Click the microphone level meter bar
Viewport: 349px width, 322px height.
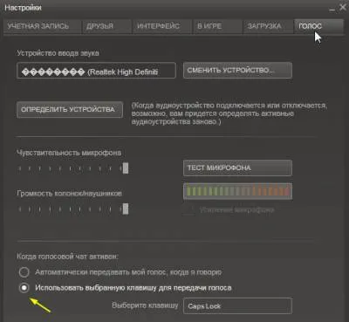pos(237,191)
